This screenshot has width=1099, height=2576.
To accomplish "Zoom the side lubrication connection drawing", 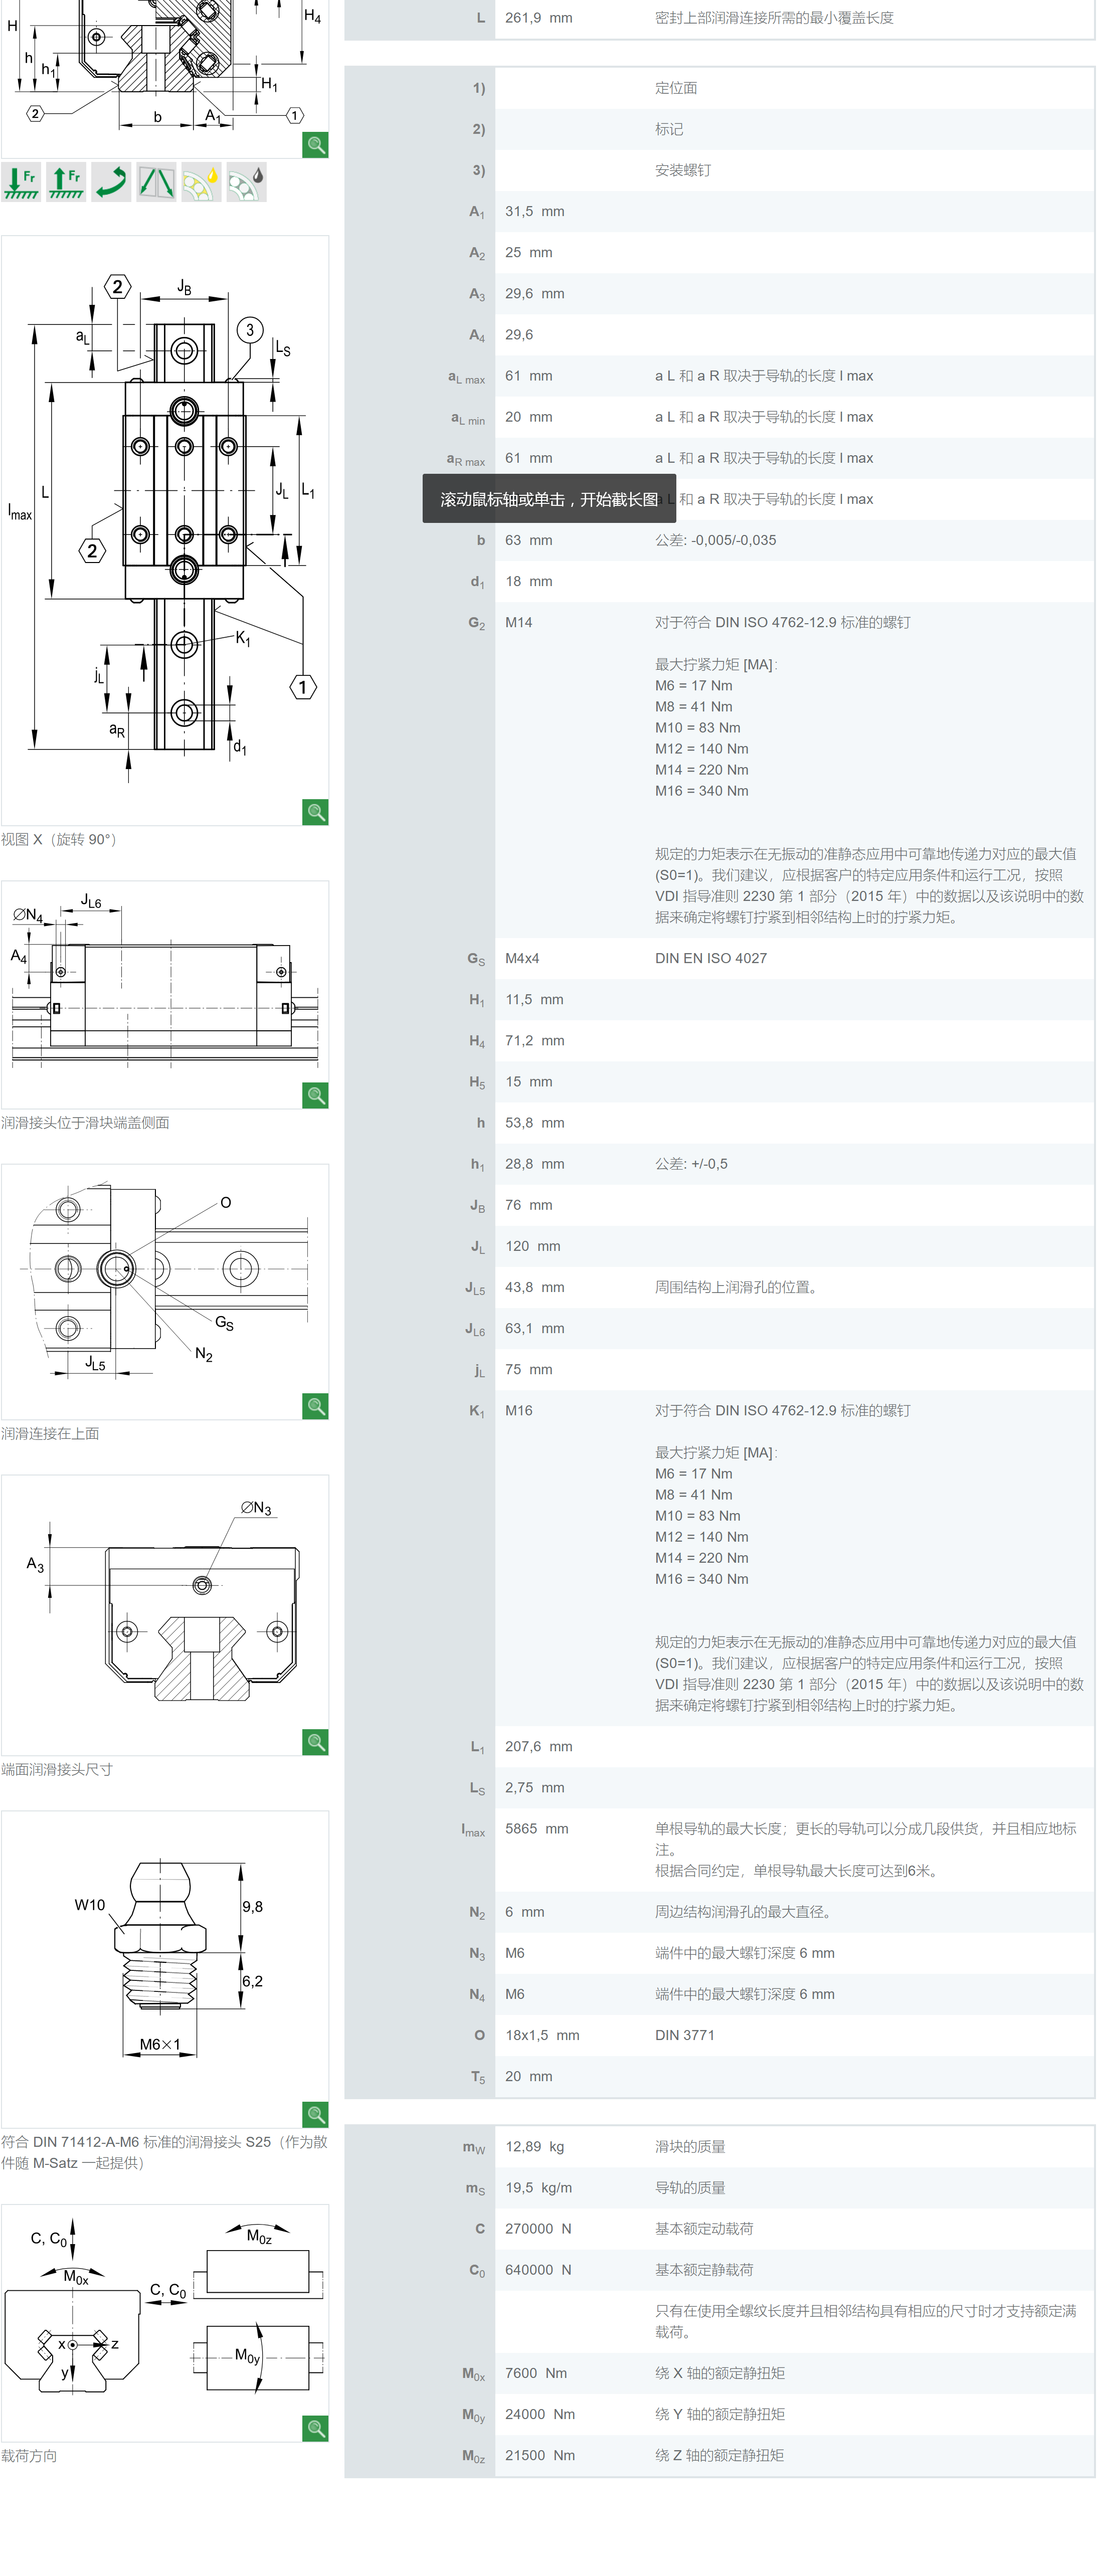I will point(316,1096).
